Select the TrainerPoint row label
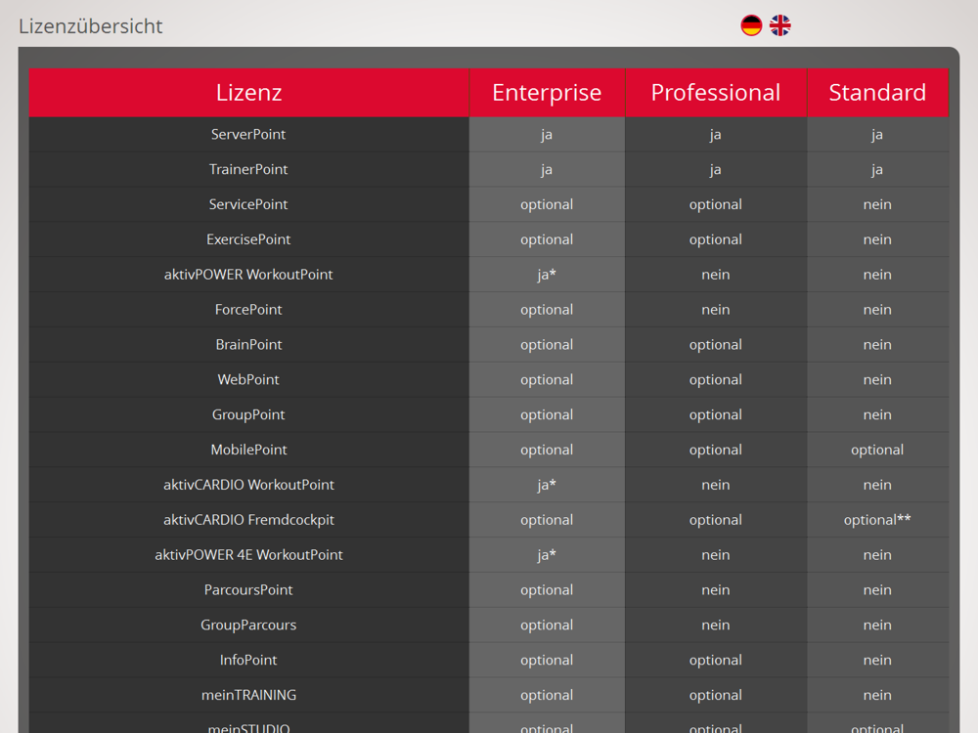The image size is (978, 733). [248, 169]
